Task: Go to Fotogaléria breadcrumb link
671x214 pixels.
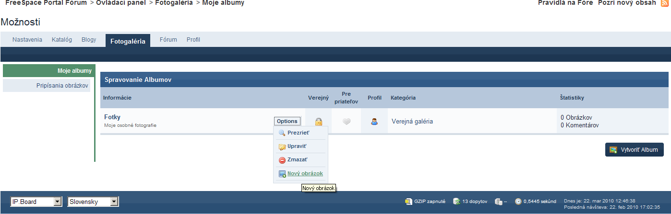Action: click(x=174, y=3)
